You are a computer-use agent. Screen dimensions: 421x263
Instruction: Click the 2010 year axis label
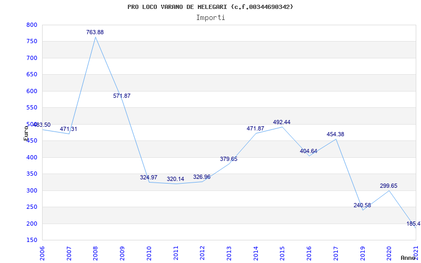pyautogui.click(x=149, y=254)
